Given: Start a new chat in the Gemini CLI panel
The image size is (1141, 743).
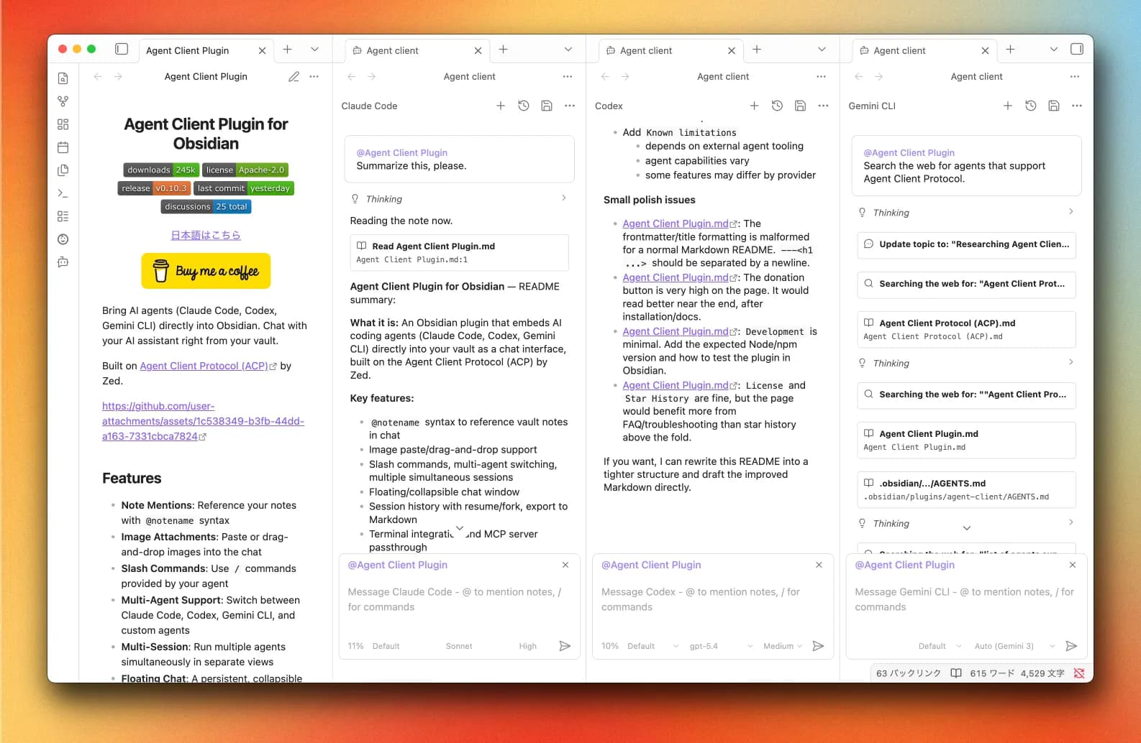Looking at the screenshot, I should pyautogui.click(x=1008, y=106).
